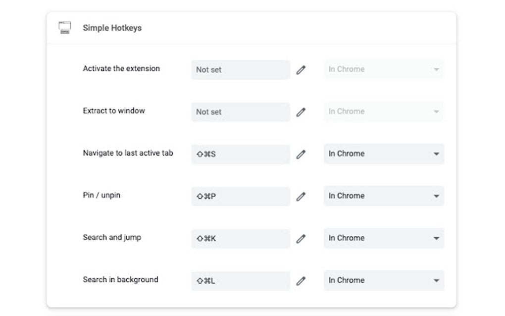Click the keyboard icon beside Simple Hotkeys
505x316 pixels.
64,28
